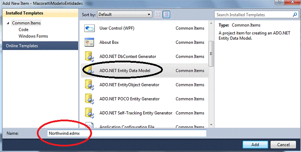Screen dimensions: 301x152
Task: Select ADO.NET EntityObject Generator text
Action: pyautogui.click(x=129, y=85)
